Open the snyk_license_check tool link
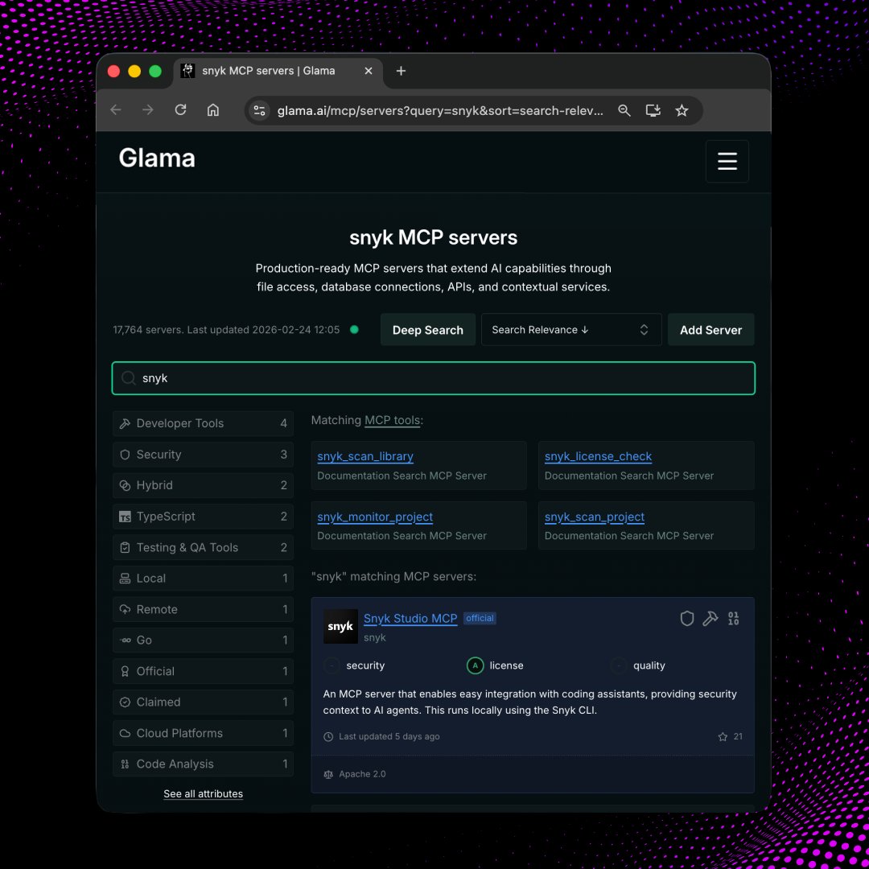The height and width of the screenshot is (869, 869). click(x=598, y=457)
